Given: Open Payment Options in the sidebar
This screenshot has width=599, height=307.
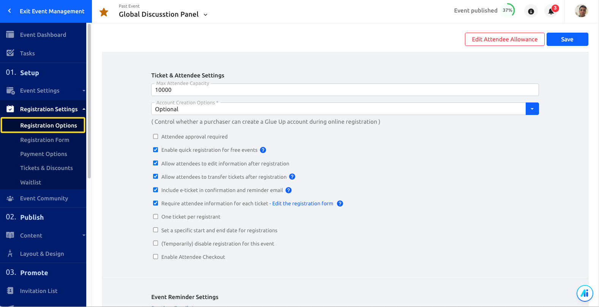Looking at the screenshot, I should (44, 154).
